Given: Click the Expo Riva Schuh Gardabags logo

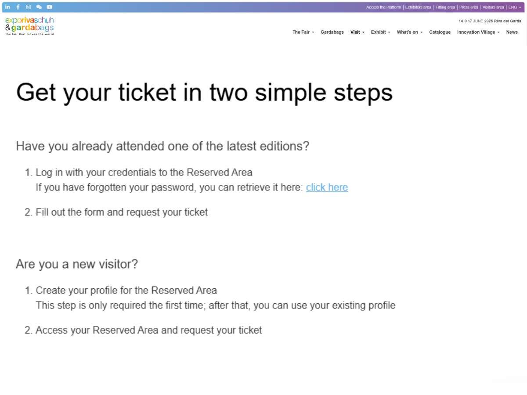Looking at the screenshot, I should 29,26.
